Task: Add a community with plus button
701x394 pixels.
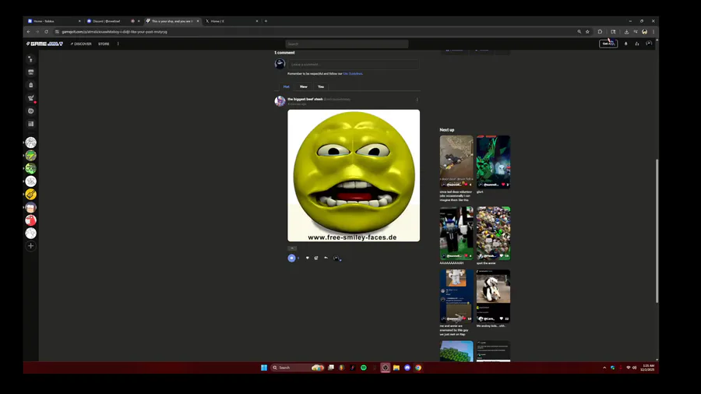Action: 31,246
